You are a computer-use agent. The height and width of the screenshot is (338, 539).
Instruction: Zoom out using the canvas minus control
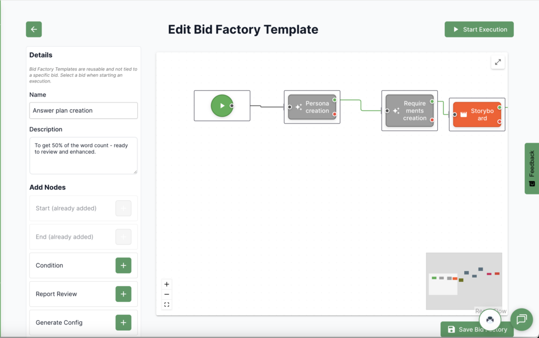tap(167, 294)
